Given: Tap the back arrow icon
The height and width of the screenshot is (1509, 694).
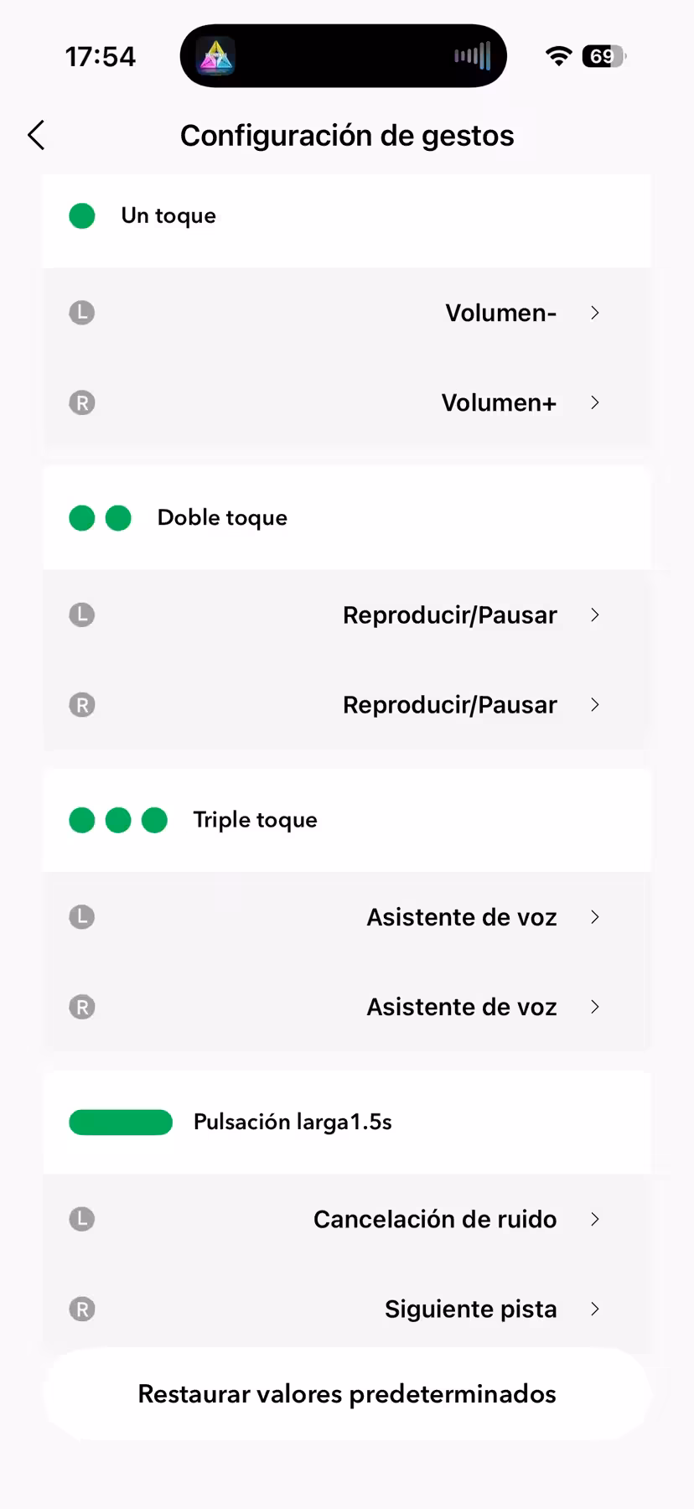Looking at the screenshot, I should (36, 135).
